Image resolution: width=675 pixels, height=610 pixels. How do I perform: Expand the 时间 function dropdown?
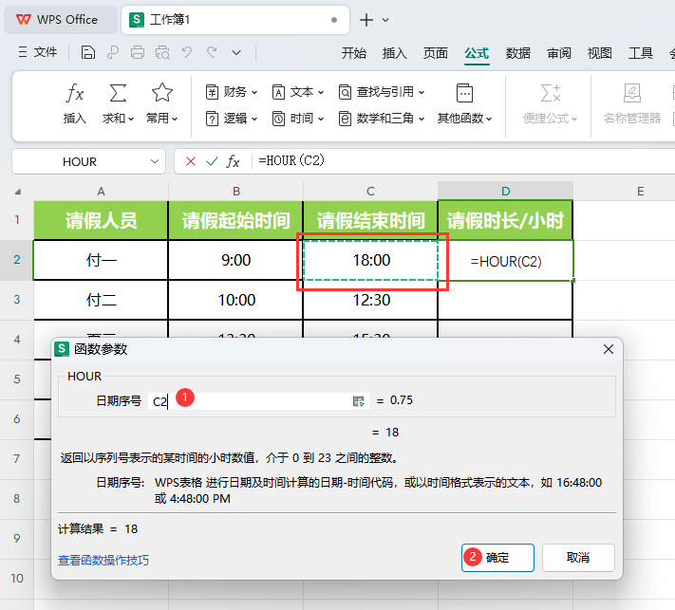298,119
